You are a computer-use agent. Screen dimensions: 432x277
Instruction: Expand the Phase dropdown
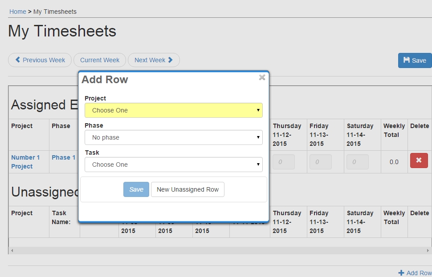pyautogui.click(x=173, y=137)
